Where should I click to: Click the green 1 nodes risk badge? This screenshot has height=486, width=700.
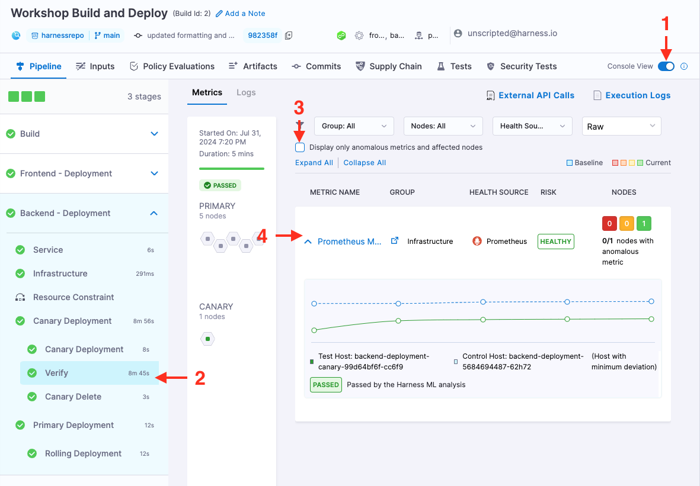(644, 223)
